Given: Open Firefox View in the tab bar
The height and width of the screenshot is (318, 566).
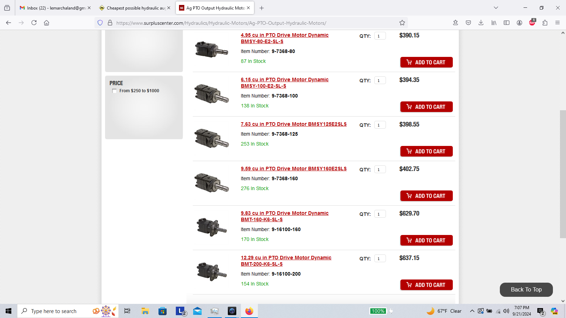Looking at the screenshot, I should (7, 8).
